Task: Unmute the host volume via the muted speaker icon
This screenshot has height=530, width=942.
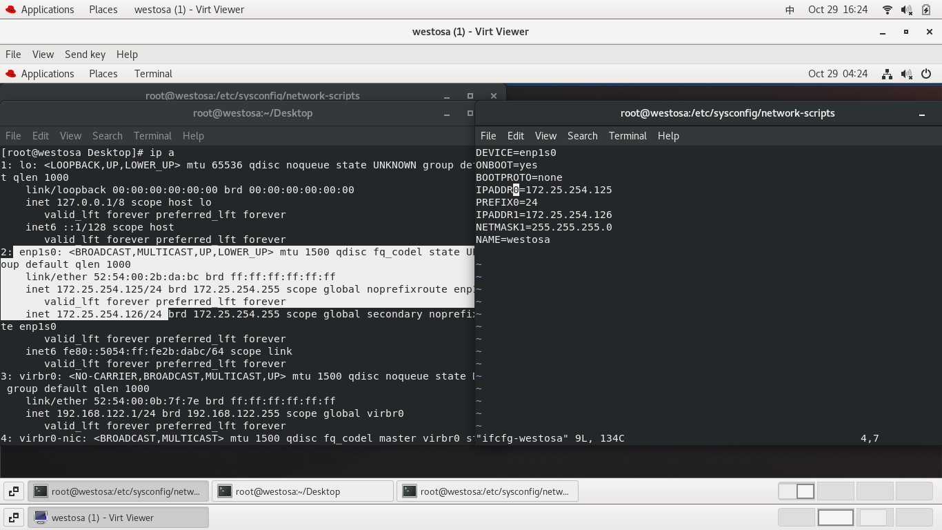Action: pyautogui.click(x=905, y=10)
